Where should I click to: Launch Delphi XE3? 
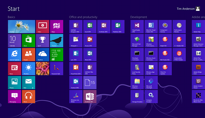tap(165, 41)
